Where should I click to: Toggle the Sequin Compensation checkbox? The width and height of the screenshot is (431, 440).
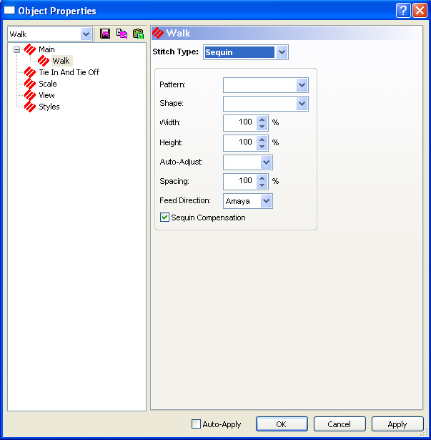point(165,217)
